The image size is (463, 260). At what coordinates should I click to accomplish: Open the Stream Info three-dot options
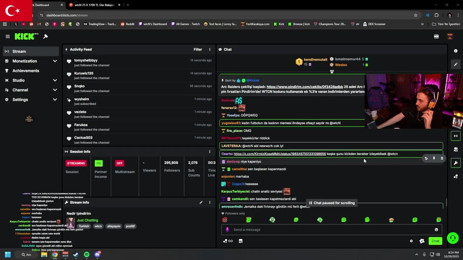coord(209,203)
